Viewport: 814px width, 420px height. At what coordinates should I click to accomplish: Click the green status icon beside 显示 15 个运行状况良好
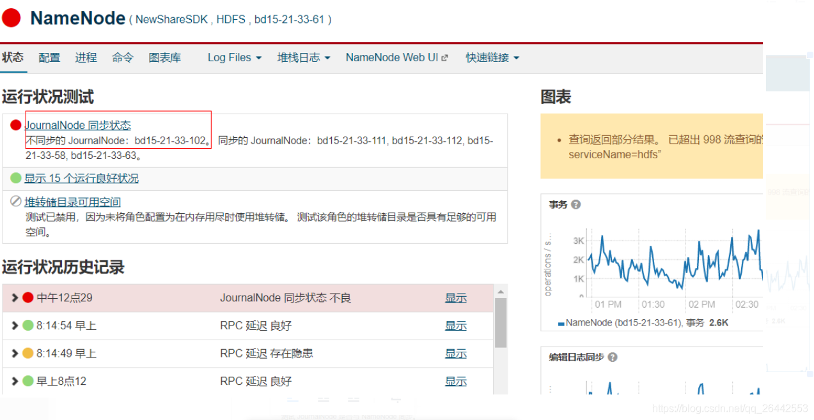[x=15, y=178]
